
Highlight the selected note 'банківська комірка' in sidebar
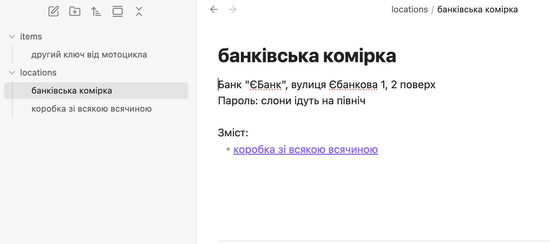pos(72,90)
